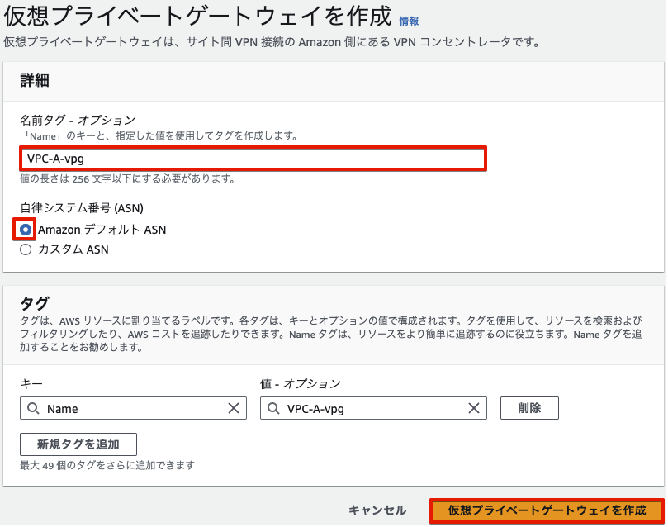
Task: Click 削除 to remove the tag row
Action: coord(528,408)
